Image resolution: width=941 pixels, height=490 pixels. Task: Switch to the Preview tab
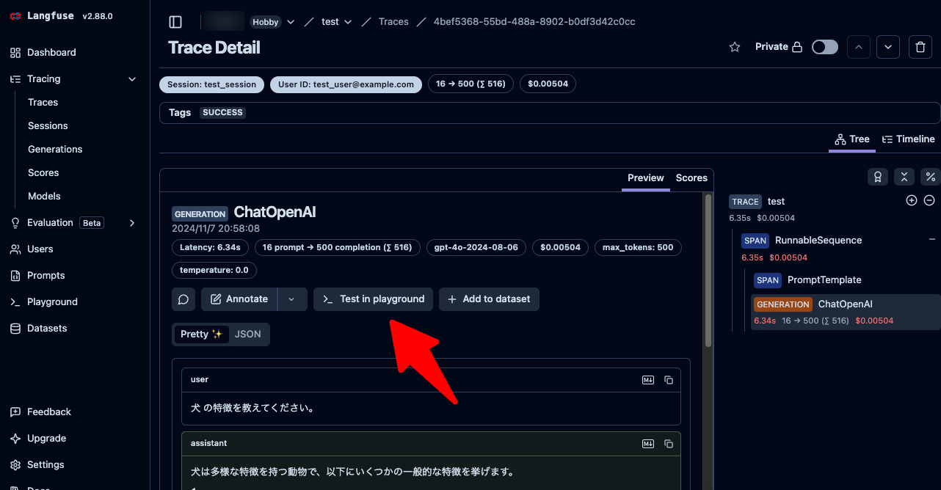[x=646, y=178]
